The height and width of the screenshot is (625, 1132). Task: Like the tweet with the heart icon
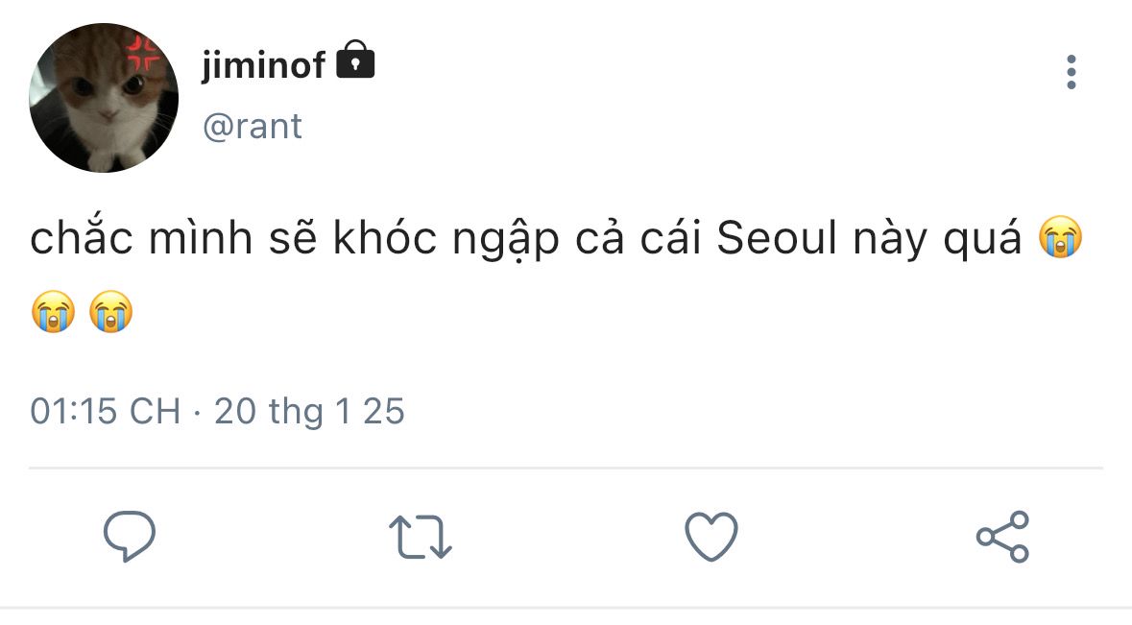coord(711,536)
